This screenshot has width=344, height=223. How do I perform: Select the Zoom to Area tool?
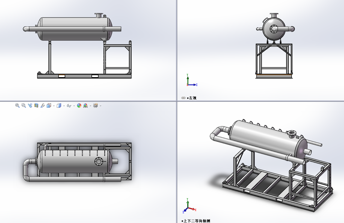24,106
